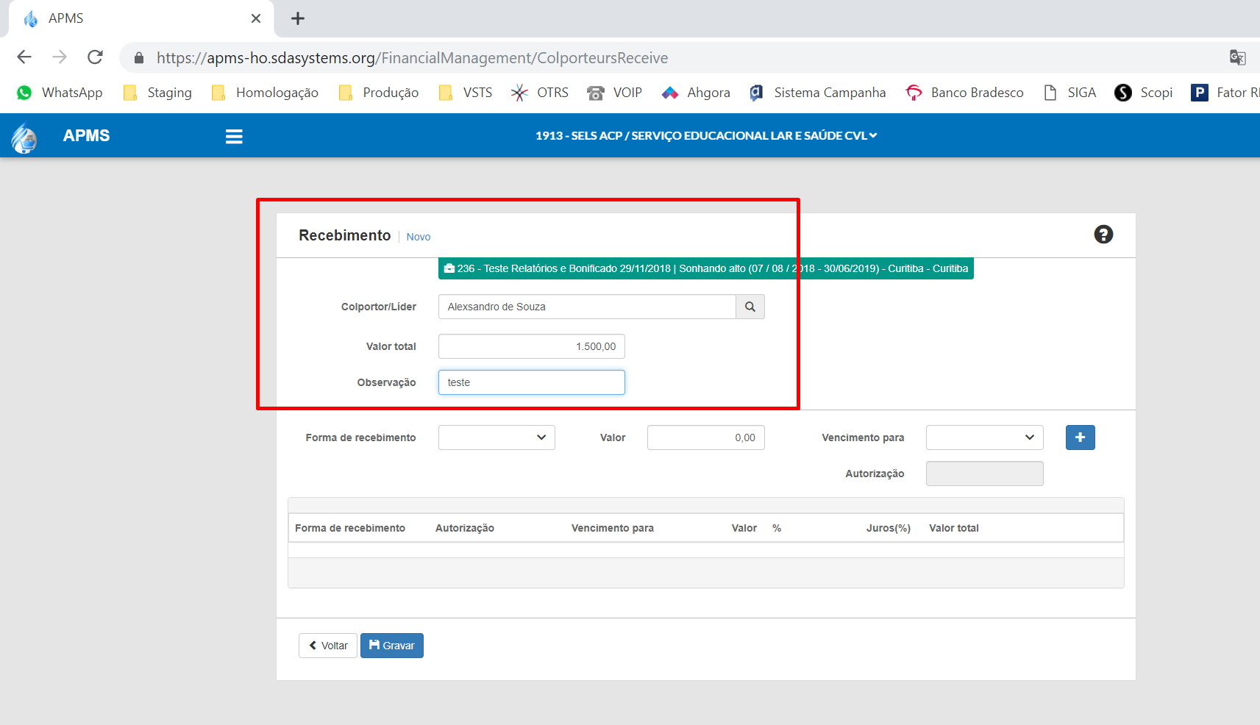Click the Valor amount field
1260x725 pixels.
[x=706, y=438]
